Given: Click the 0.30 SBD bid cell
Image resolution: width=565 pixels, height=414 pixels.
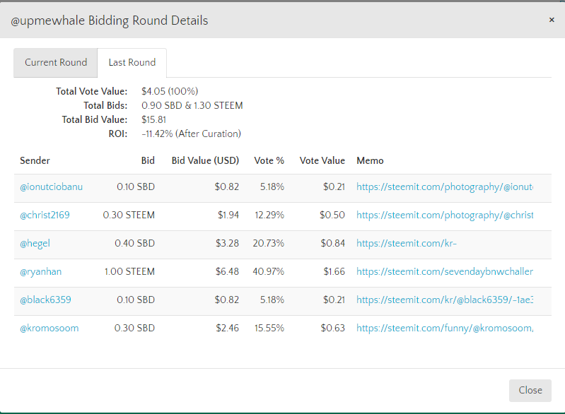Looking at the screenshot, I should [x=134, y=328].
